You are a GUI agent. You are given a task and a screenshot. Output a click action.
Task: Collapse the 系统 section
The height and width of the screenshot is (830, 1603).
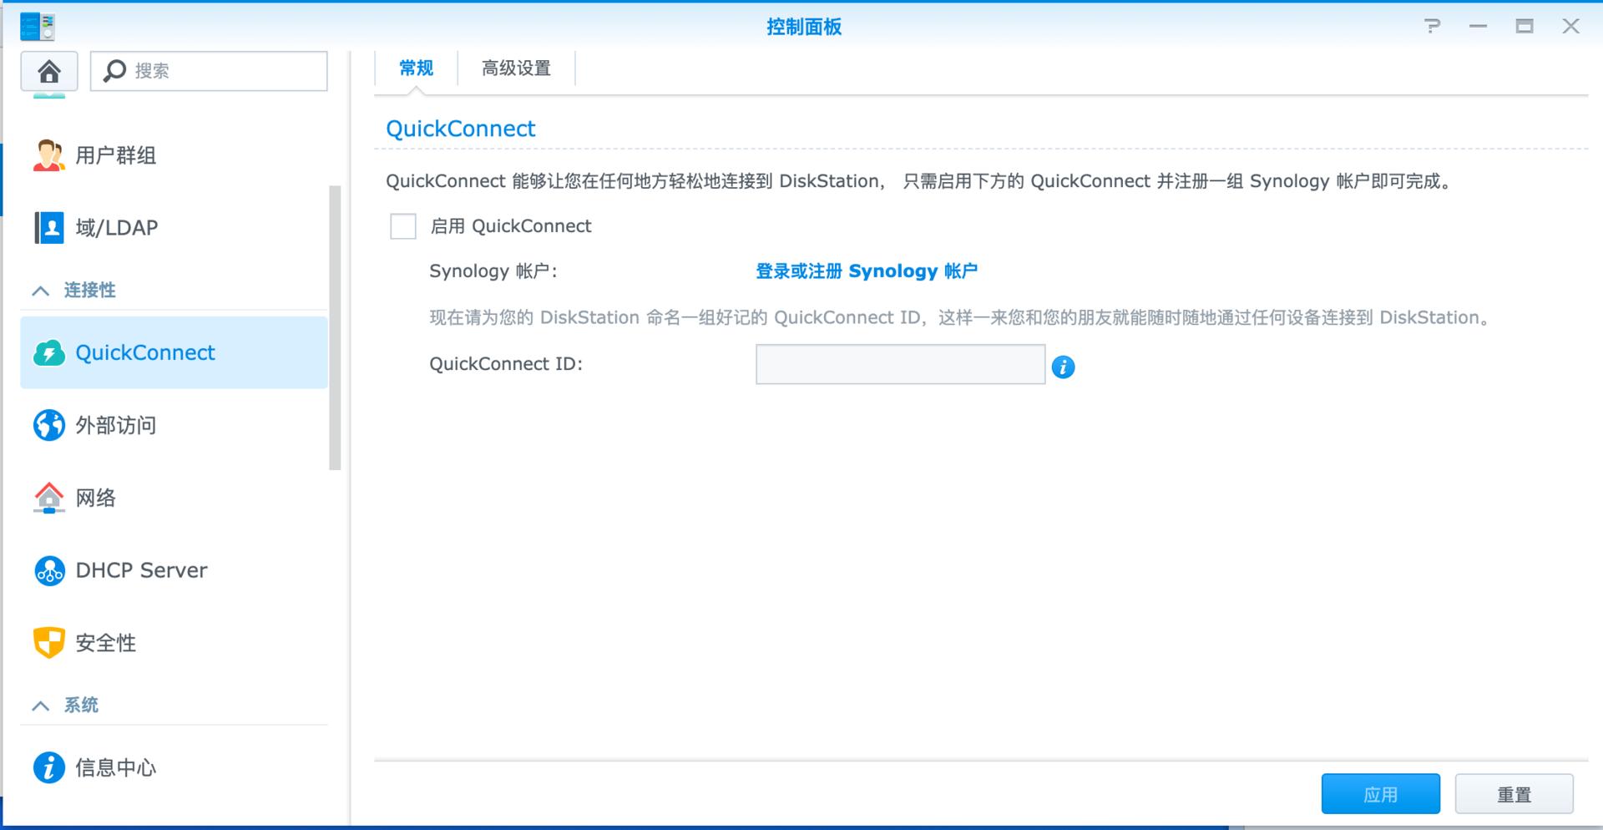pyautogui.click(x=40, y=705)
